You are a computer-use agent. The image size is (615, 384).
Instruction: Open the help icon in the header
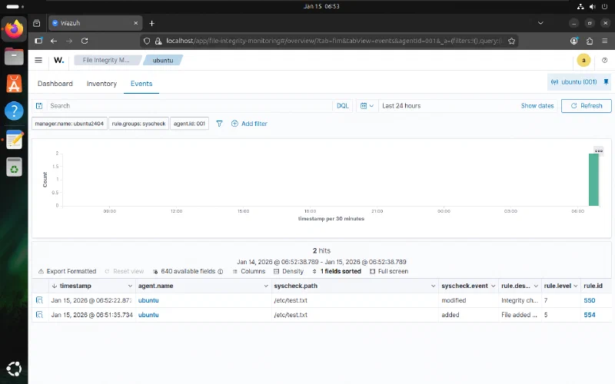click(604, 60)
